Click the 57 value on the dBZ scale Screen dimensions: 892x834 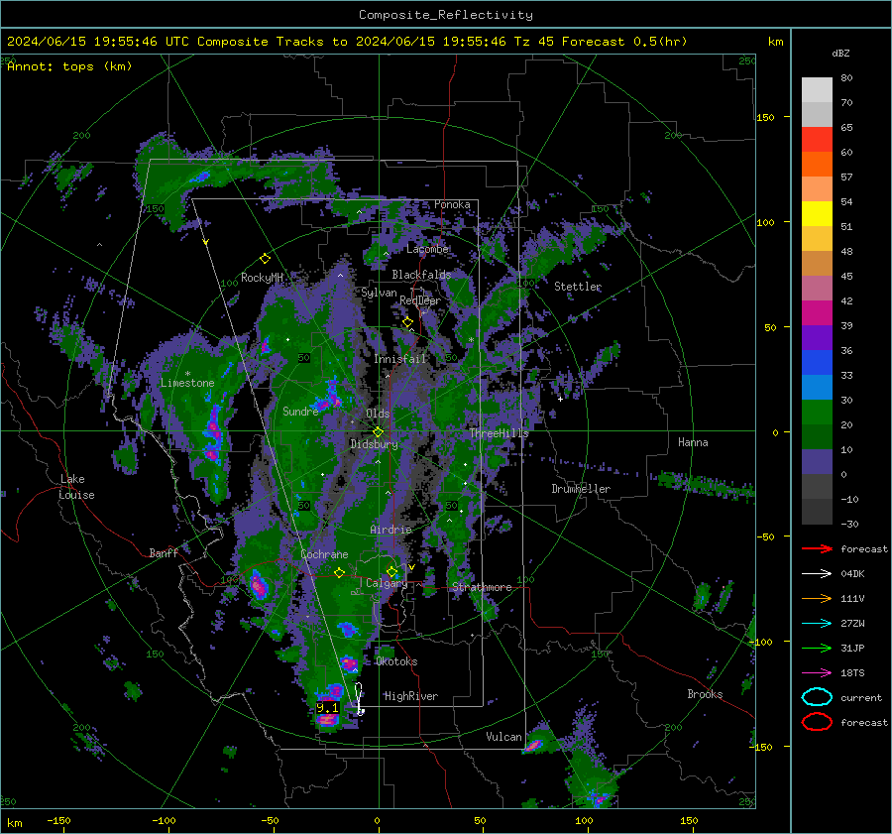pyautogui.click(x=846, y=178)
